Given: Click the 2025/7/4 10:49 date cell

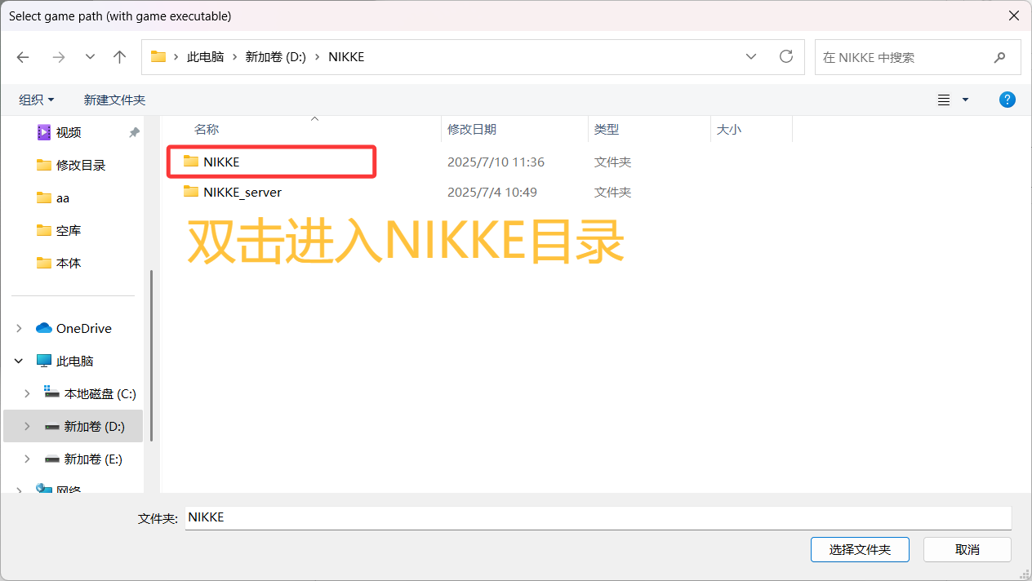Looking at the screenshot, I should [x=492, y=192].
